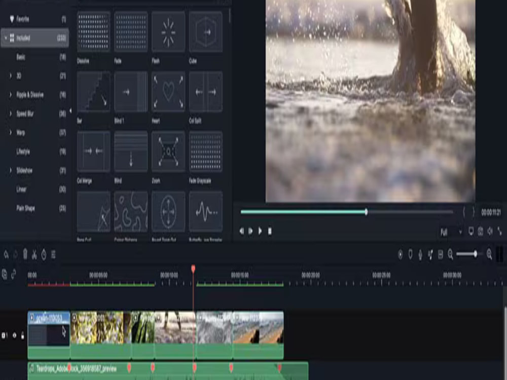Split clip with scissors tool
Viewport: 507px width, 380px height.
pos(34,255)
